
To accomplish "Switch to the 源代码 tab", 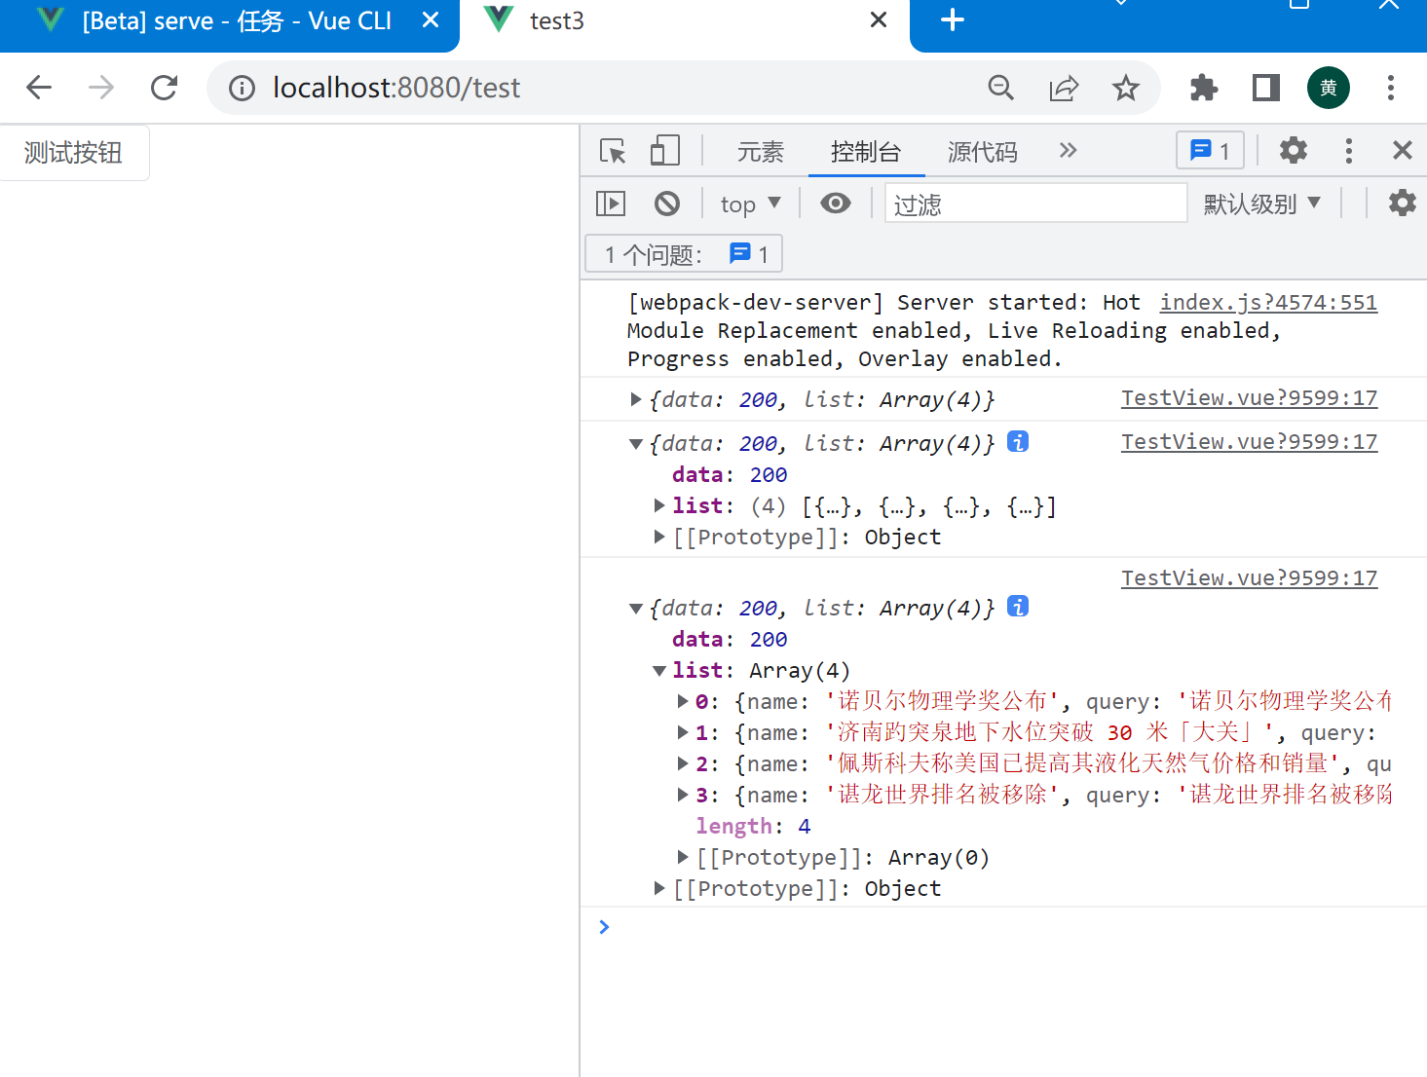I will (x=982, y=152).
